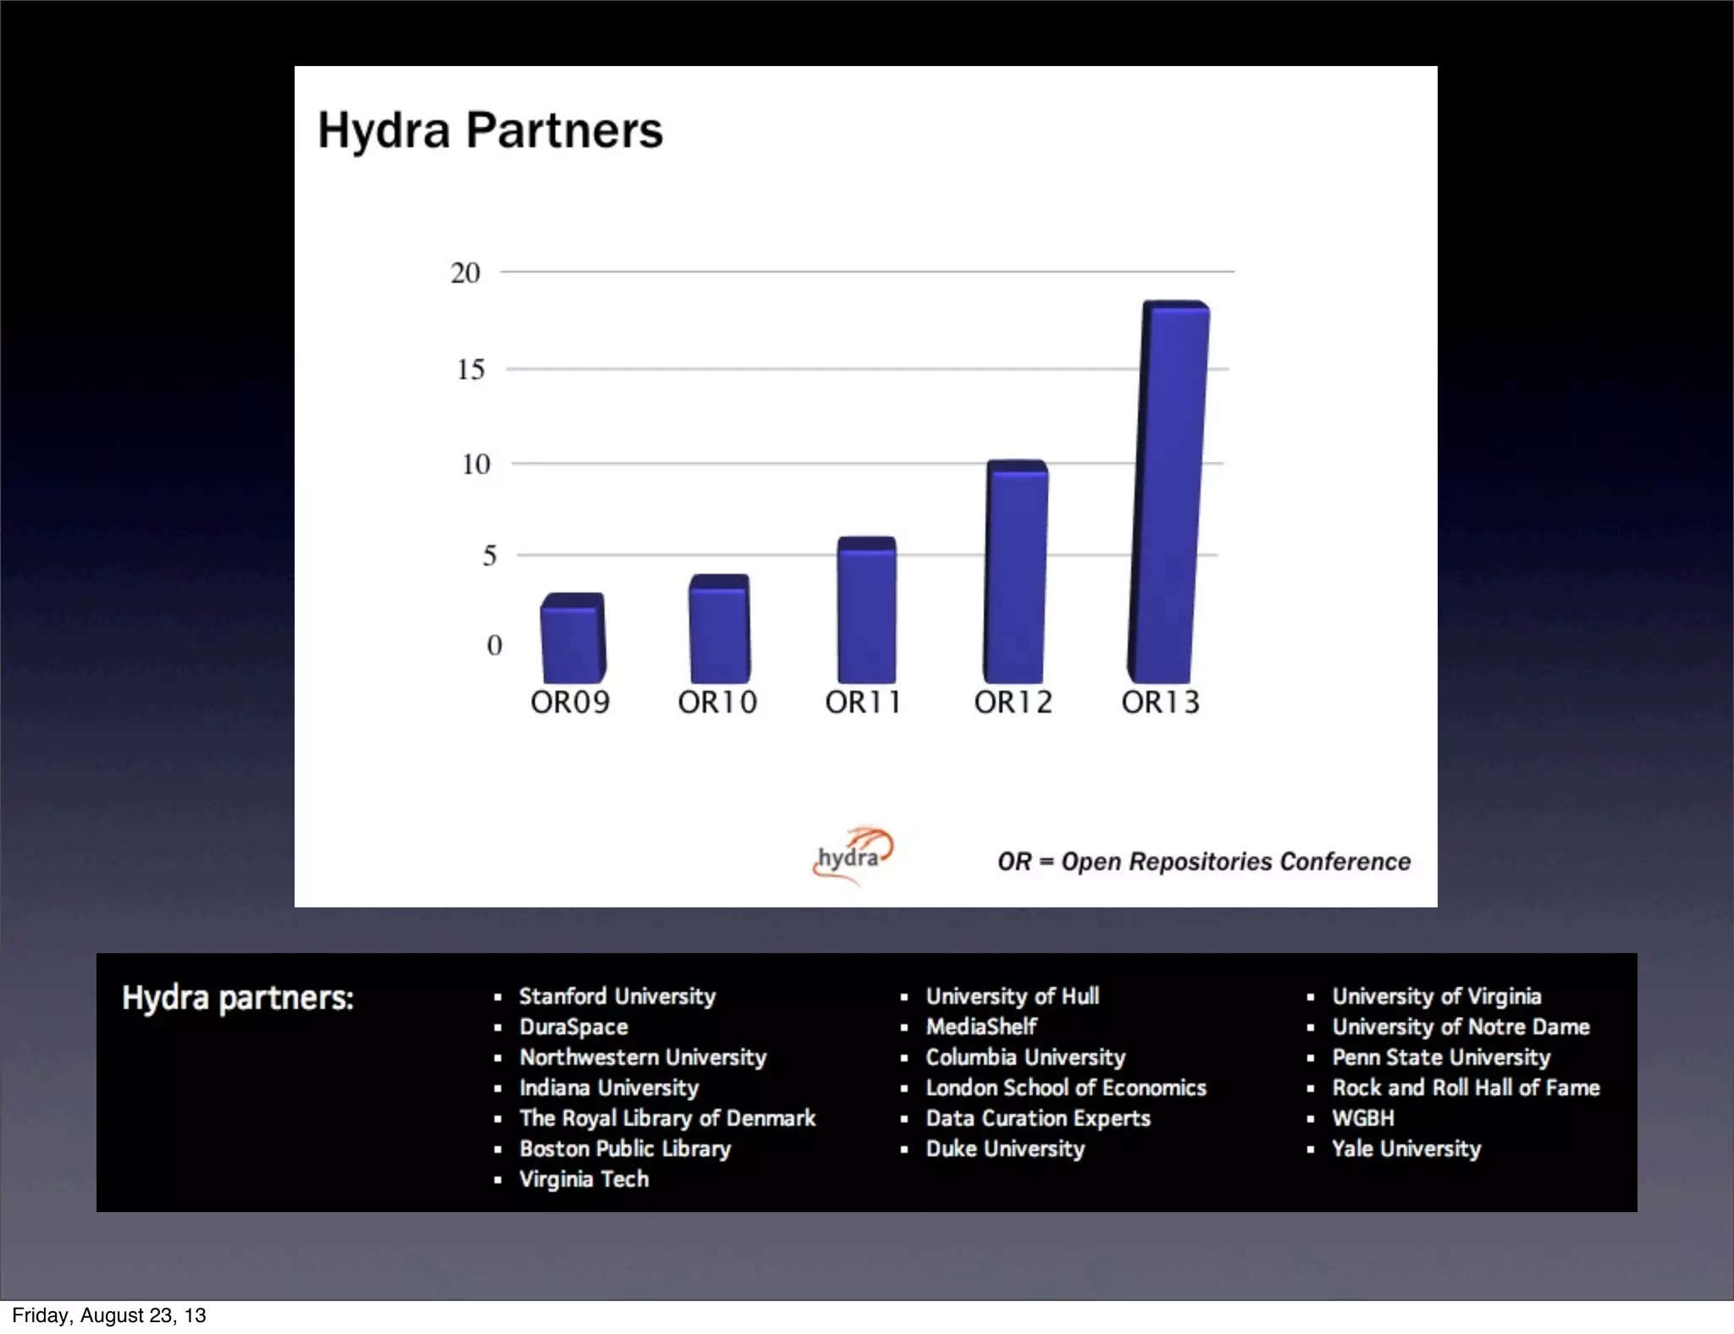1734x1334 pixels.
Task: Click the OR13 axis label
Action: (1160, 703)
